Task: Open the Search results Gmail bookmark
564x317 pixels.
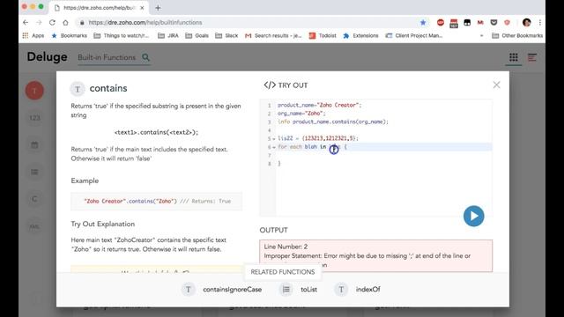Action: (273, 35)
